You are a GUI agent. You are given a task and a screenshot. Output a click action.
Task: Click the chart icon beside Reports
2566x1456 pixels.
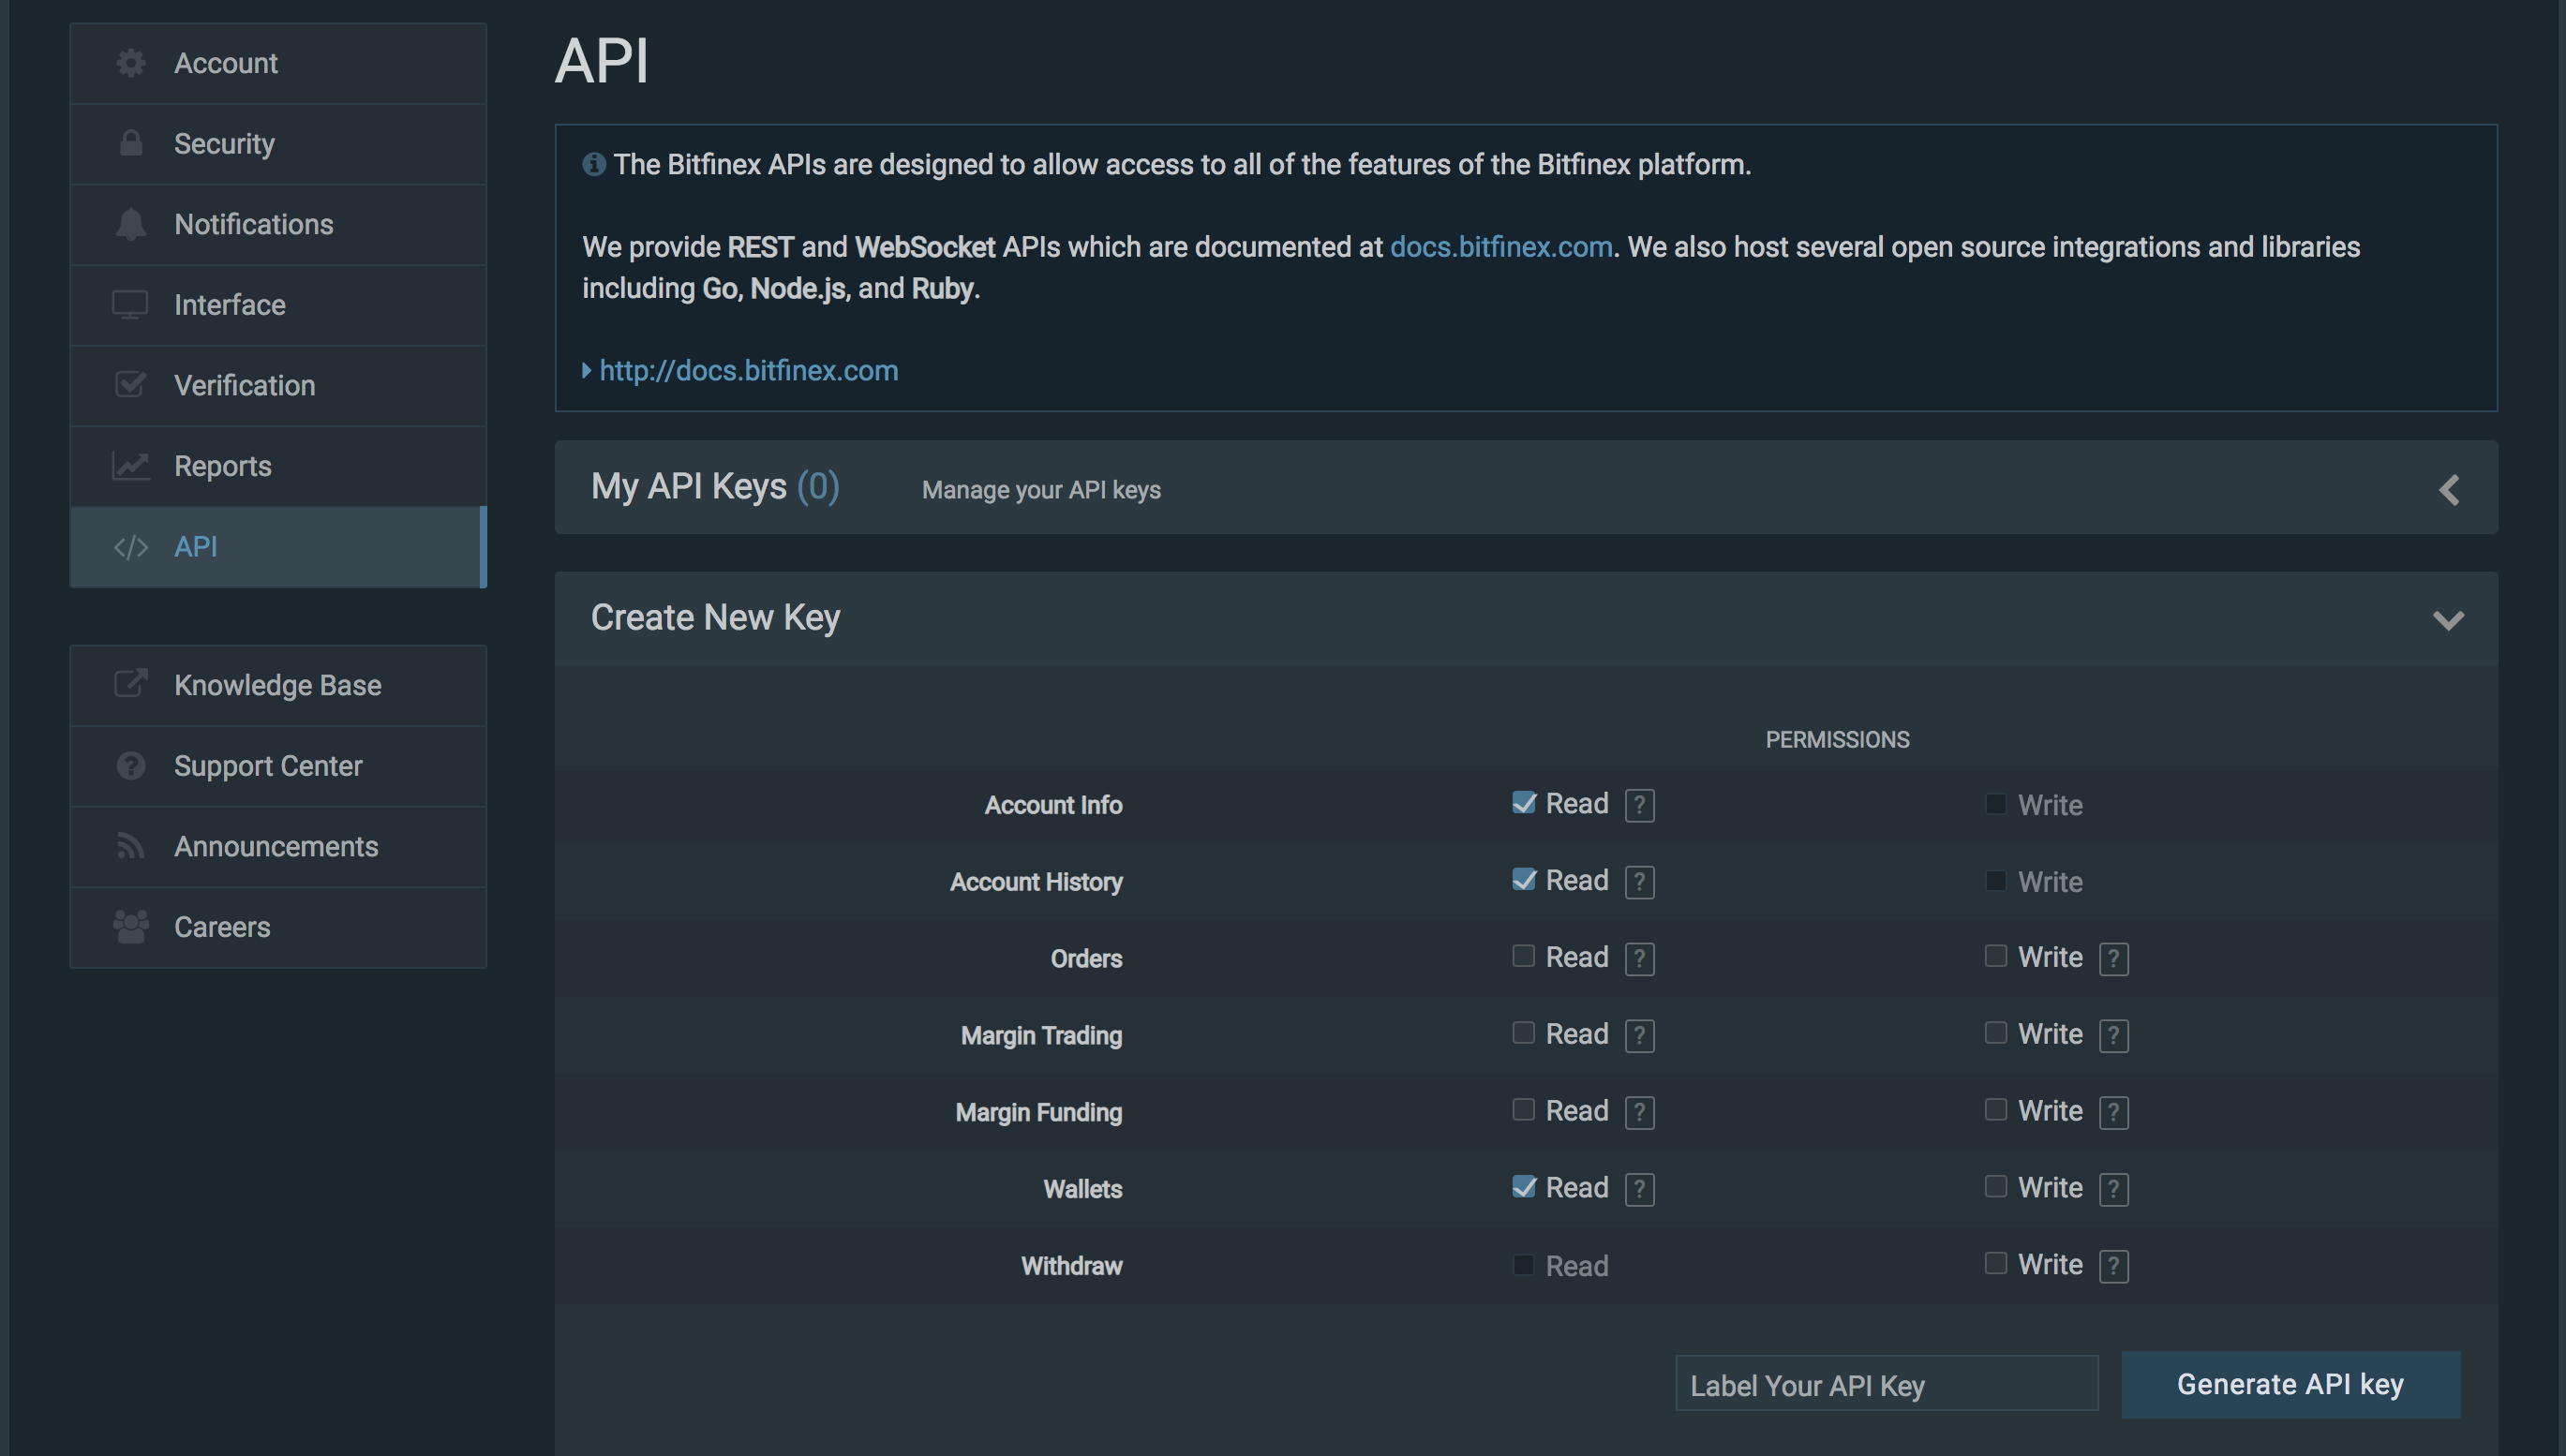pyautogui.click(x=130, y=466)
